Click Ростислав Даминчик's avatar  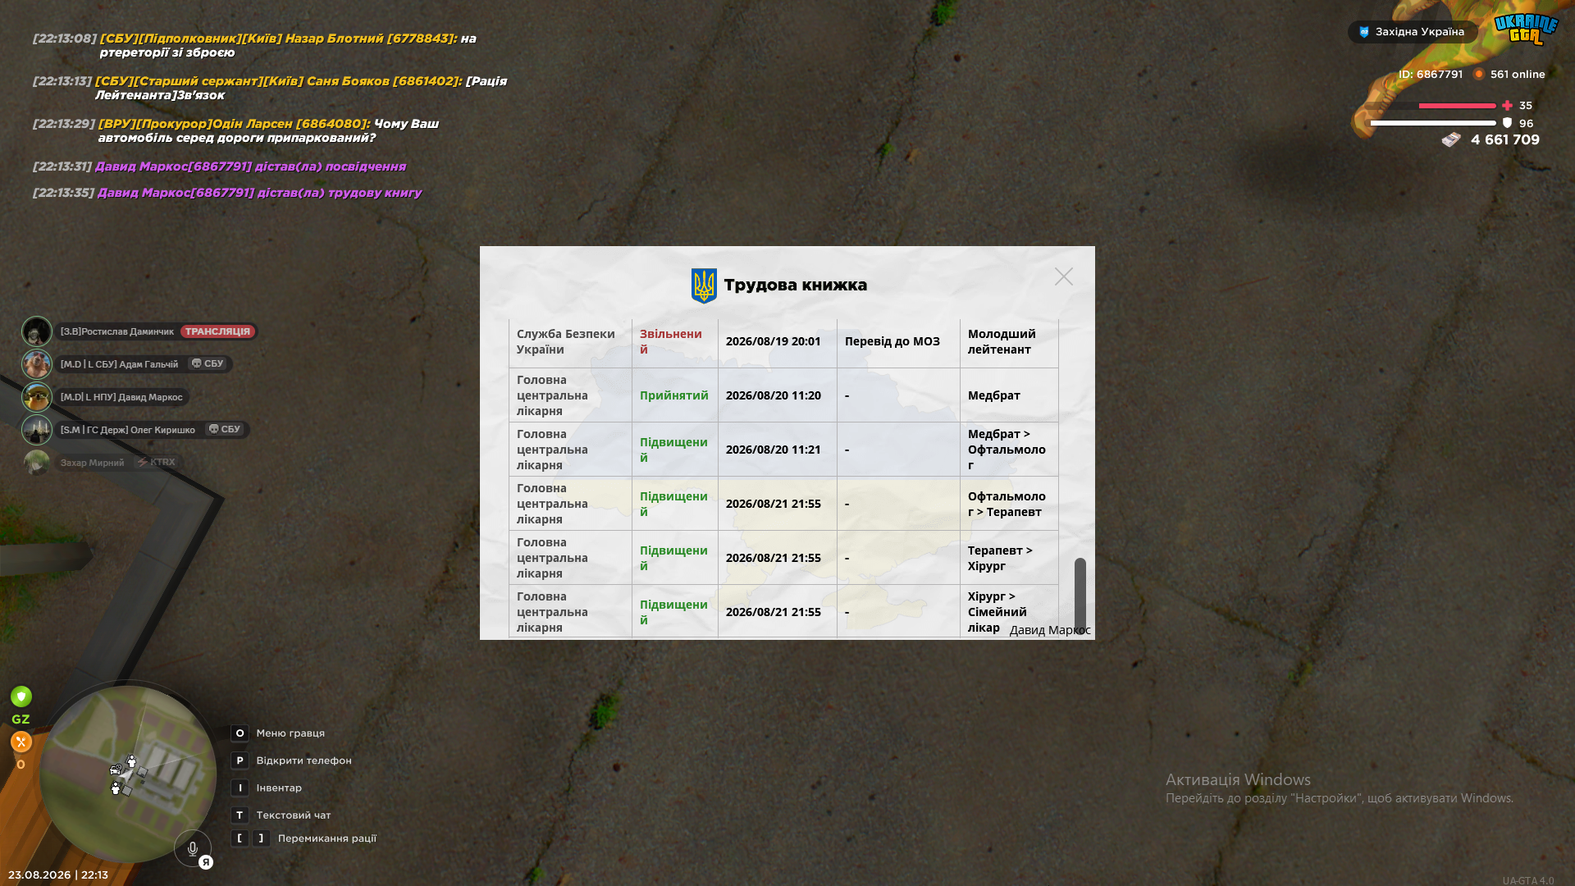click(37, 331)
